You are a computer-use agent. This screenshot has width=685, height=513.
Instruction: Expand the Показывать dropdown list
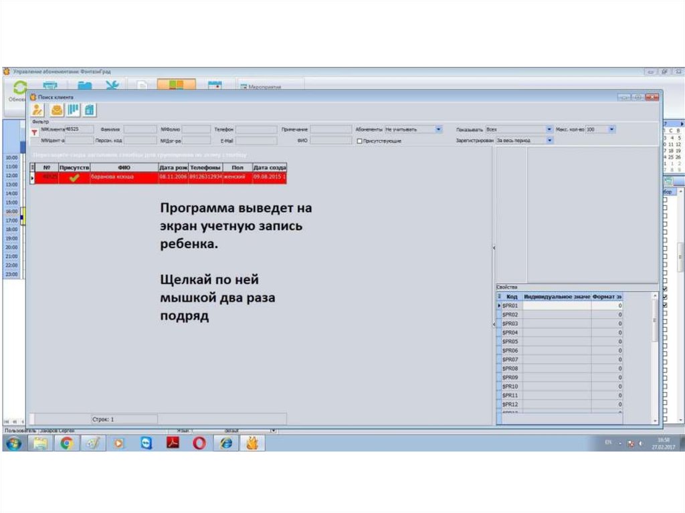click(x=549, y=129)
